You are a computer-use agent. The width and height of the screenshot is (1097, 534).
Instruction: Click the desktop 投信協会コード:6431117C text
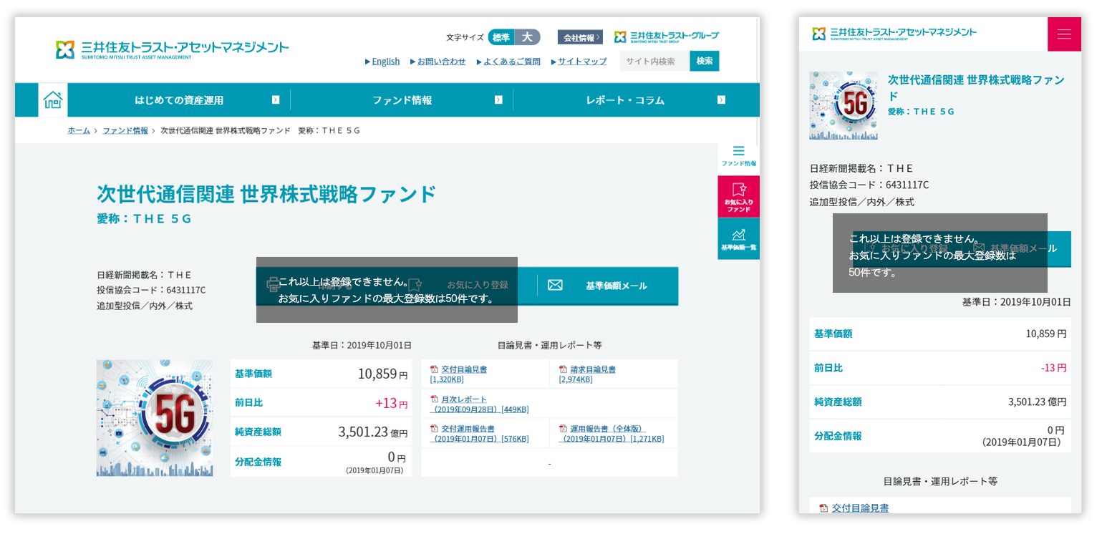[x=151, y=290]
